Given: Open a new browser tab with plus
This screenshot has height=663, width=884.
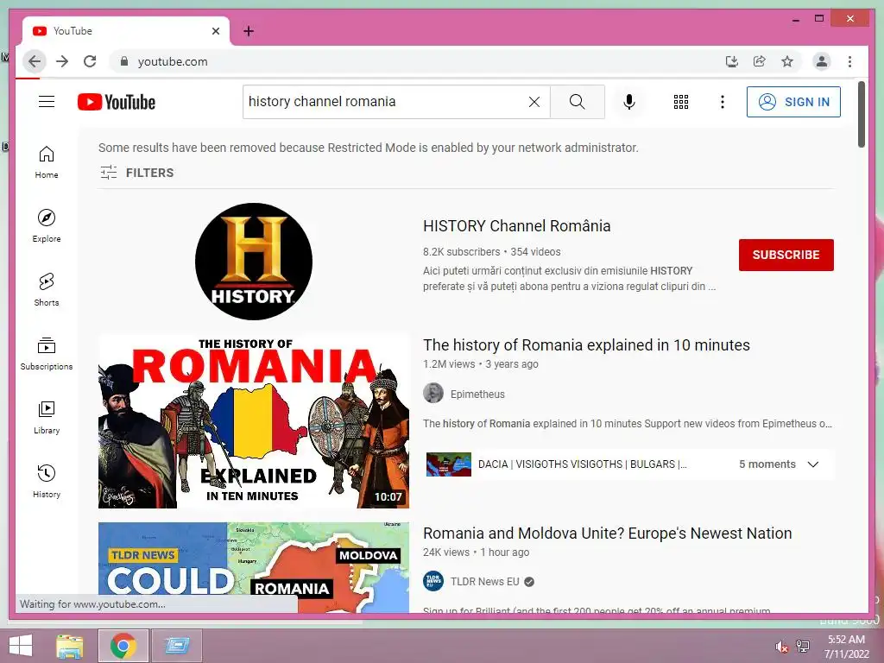Looking at the screenshot, I should (249, 31).
